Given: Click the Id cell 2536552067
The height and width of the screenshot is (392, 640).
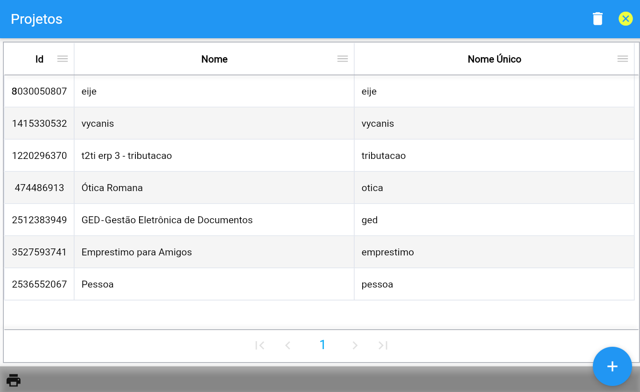Looking at the screenshot, I should (x=39, y=284).
